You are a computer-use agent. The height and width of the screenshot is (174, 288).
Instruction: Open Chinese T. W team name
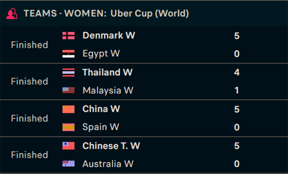[111, 146]
